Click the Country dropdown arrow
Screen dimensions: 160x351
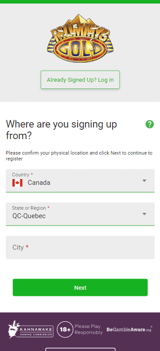click(144, 181)
